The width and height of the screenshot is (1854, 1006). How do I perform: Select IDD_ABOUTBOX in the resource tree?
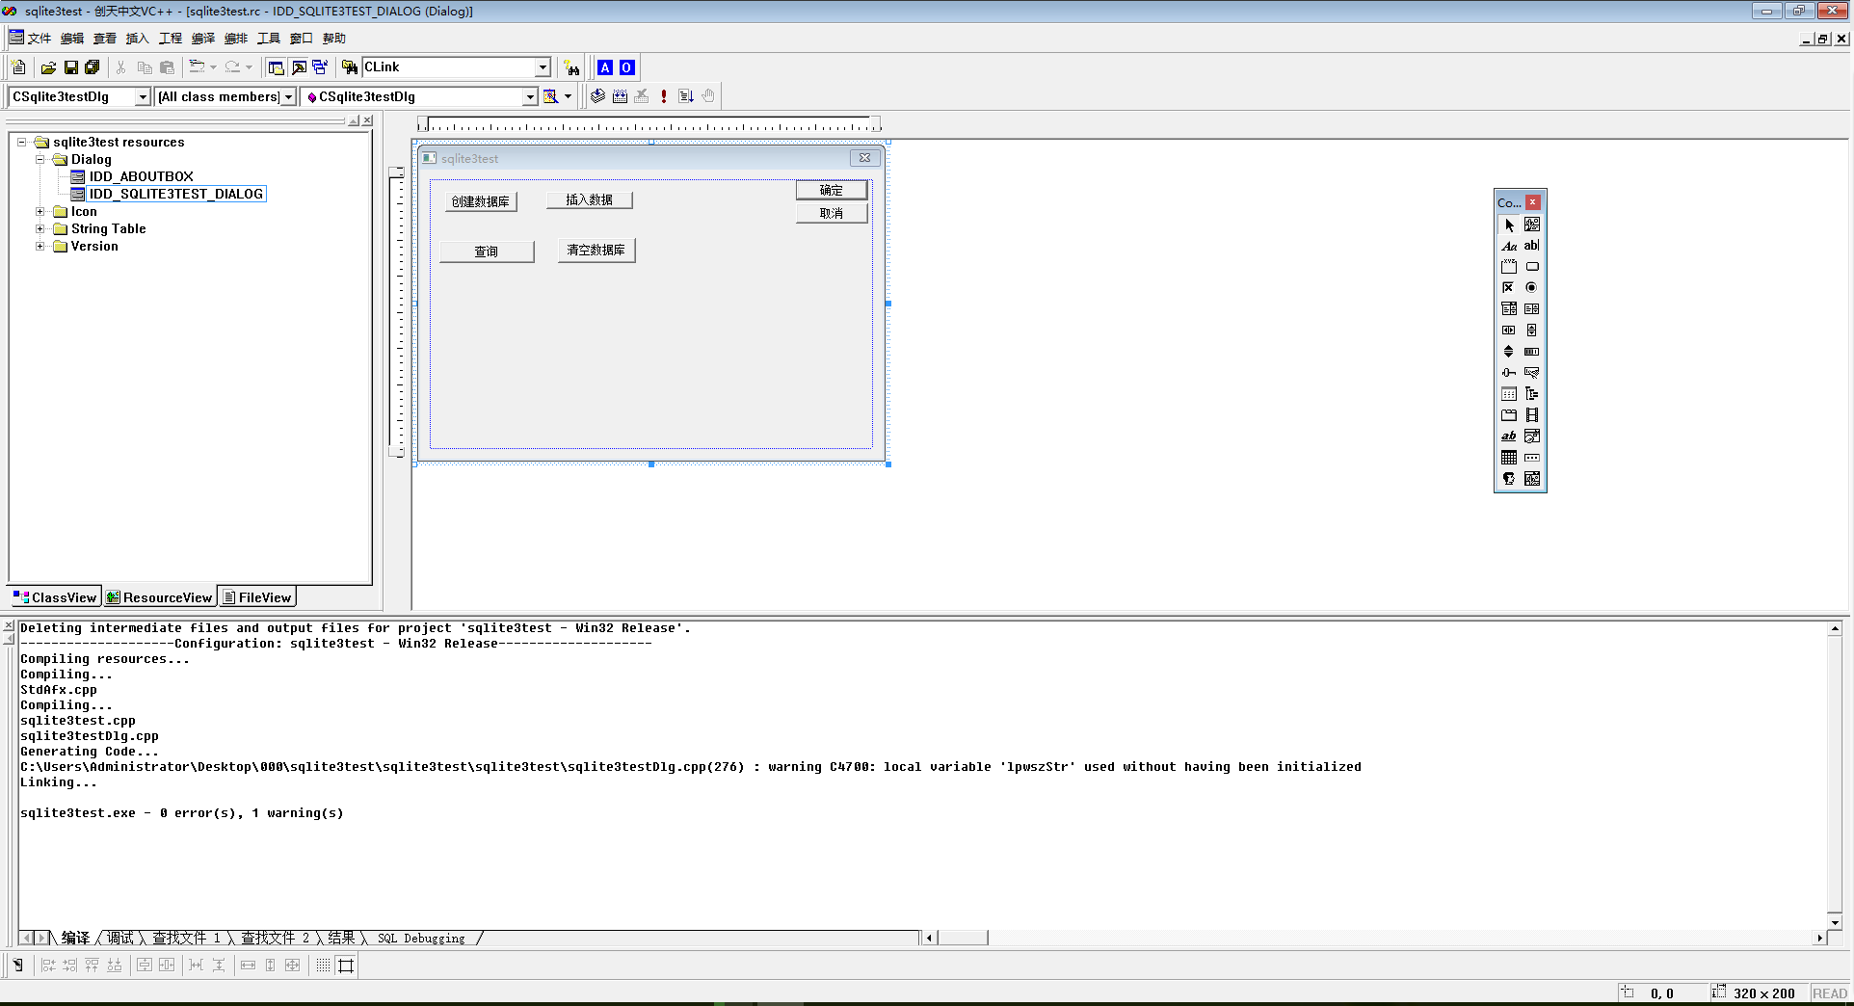coord(141,176)
